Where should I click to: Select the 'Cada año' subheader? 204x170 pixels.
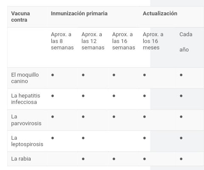[186, 42]
